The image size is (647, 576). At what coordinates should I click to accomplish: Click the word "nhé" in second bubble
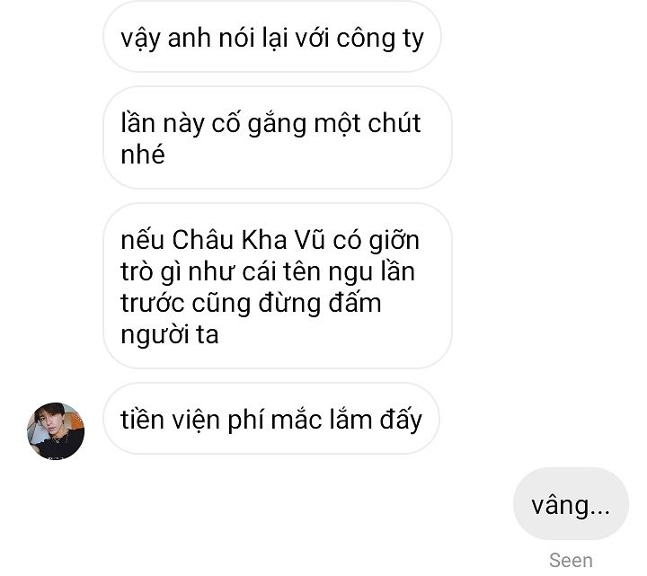143,154
